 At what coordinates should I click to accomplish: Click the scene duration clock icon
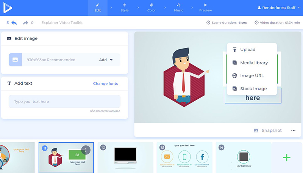208,23
